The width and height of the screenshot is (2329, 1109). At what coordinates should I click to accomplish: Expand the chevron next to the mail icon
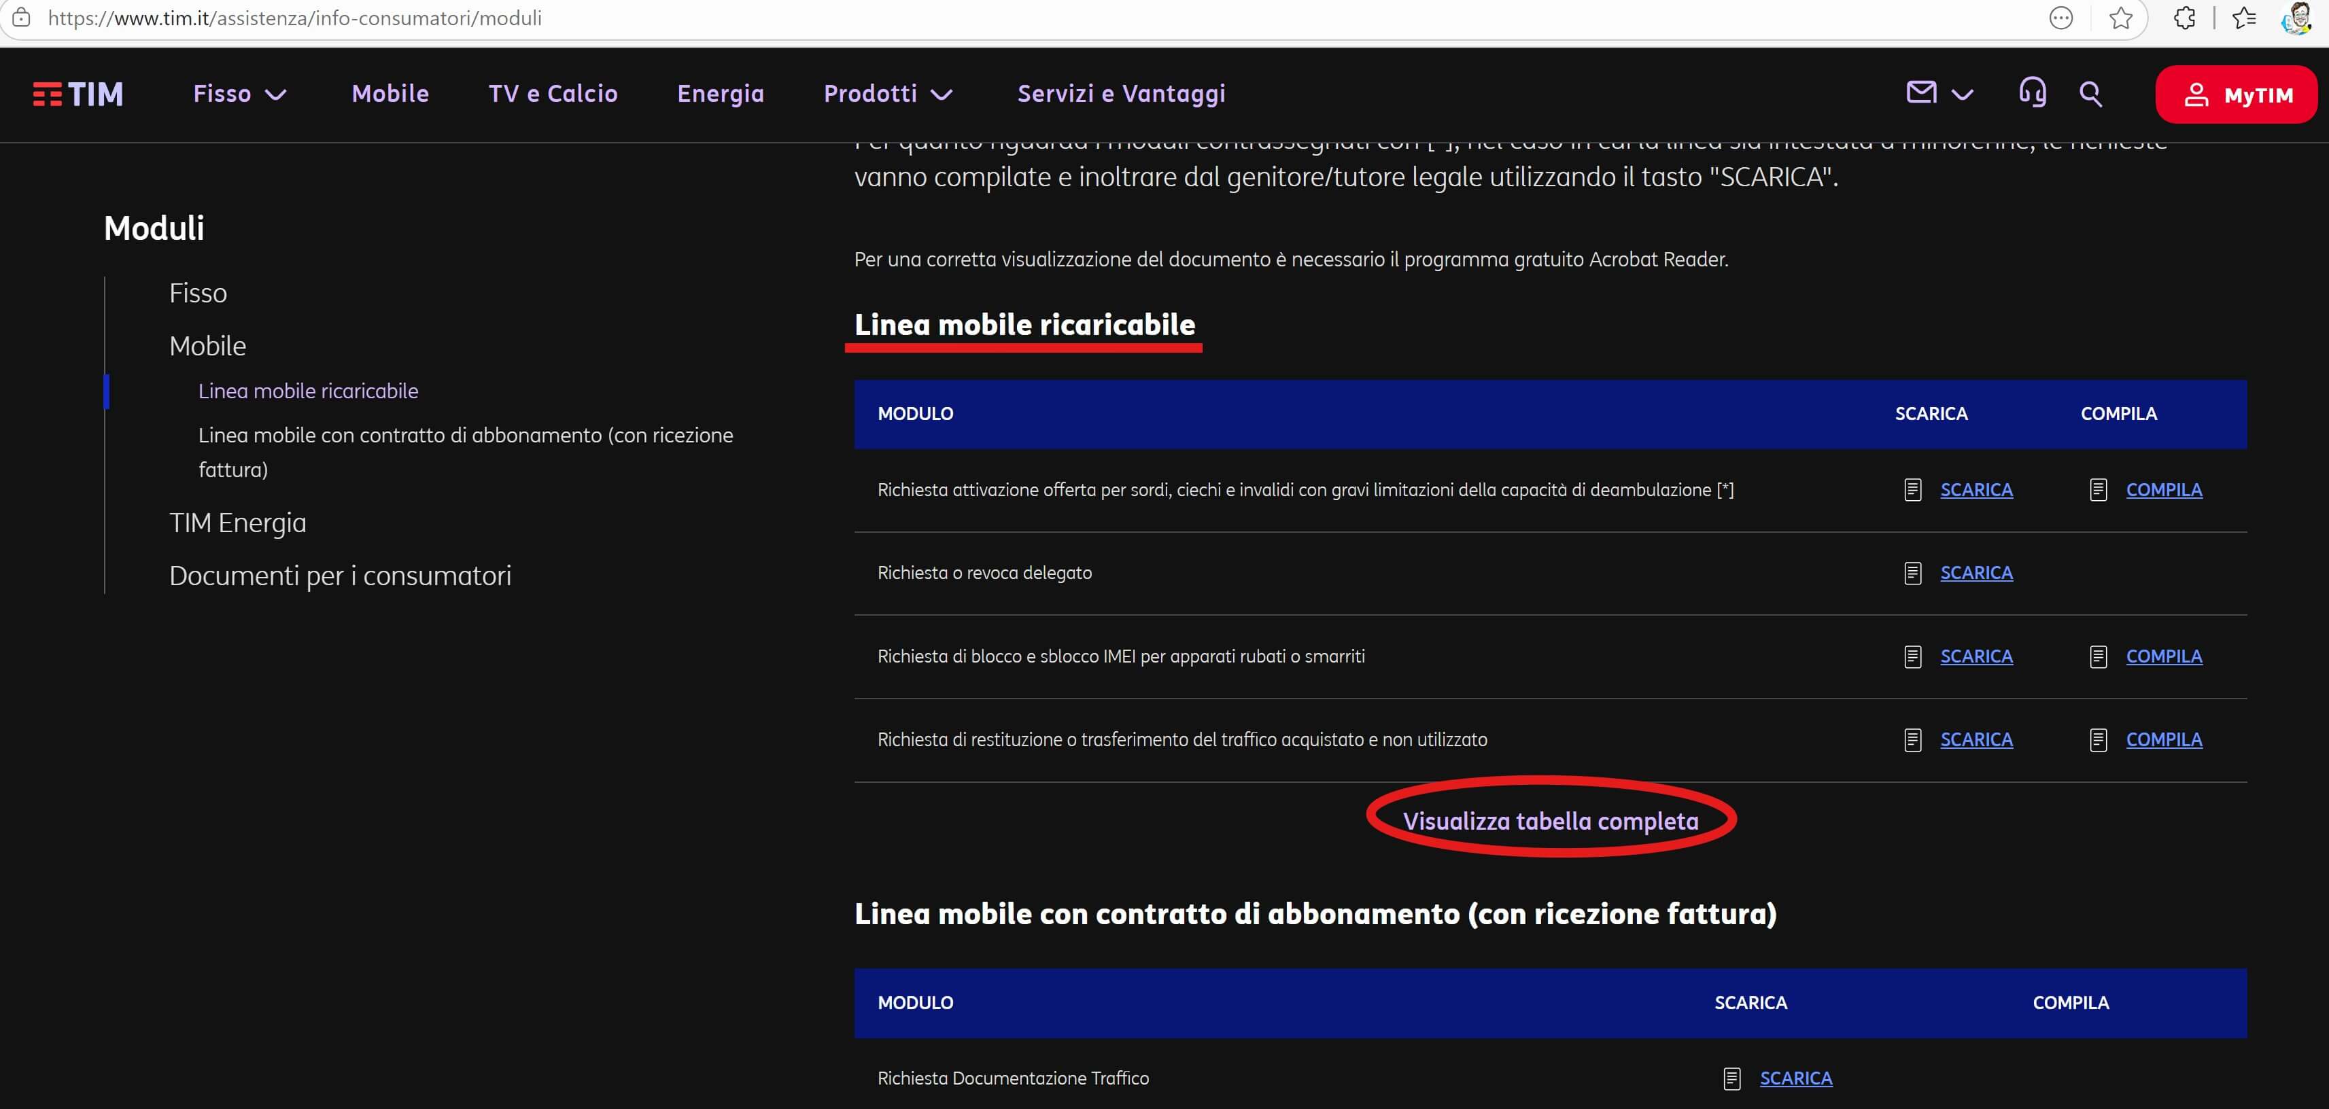tap(1962, 94)
